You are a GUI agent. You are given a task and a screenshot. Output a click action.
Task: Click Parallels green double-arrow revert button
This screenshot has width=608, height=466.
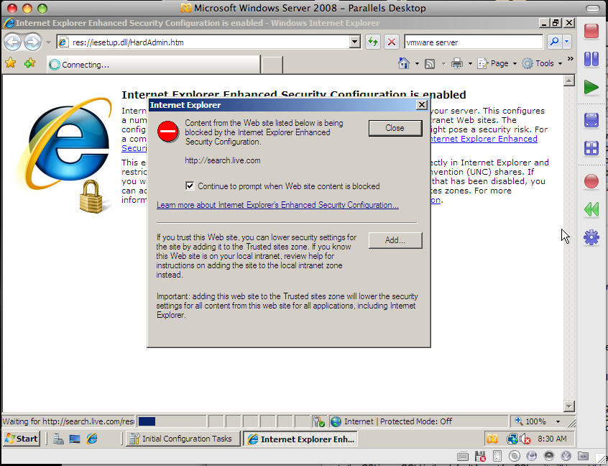[591, 209]
